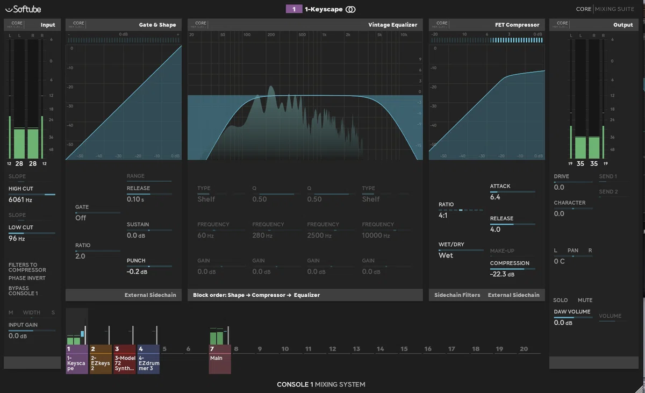
Task: Click Send 1 label
Action: [x=608, y=176]
